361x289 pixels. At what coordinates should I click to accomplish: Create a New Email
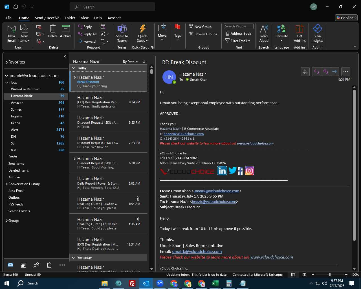12,34
